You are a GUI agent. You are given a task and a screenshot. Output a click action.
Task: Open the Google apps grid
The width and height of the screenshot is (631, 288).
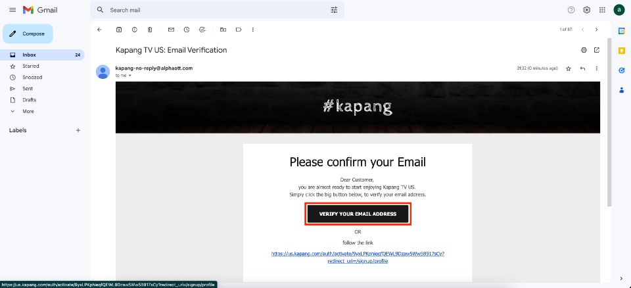coord(603,10)
